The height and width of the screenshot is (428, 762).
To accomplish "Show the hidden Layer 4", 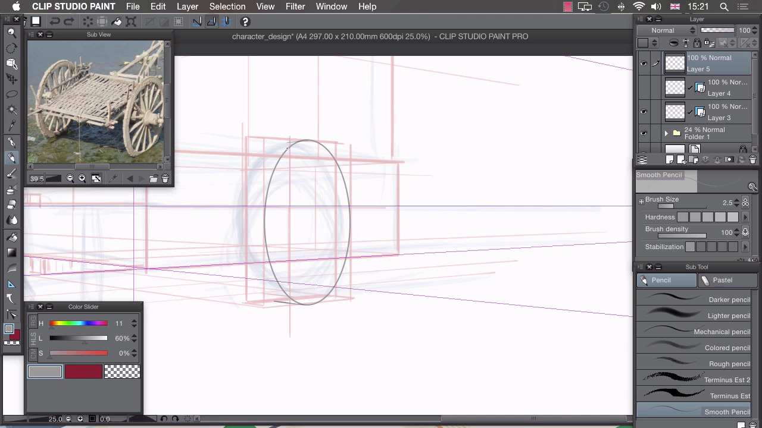I will [x=643, y=88].
